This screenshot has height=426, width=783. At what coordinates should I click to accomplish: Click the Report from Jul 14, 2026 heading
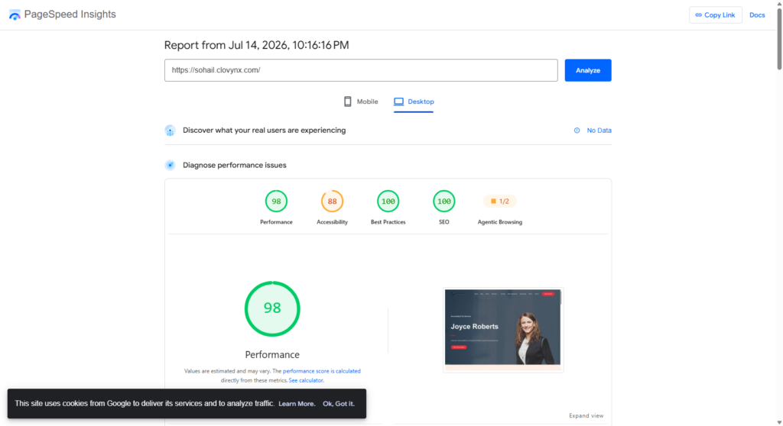(257, 45)
